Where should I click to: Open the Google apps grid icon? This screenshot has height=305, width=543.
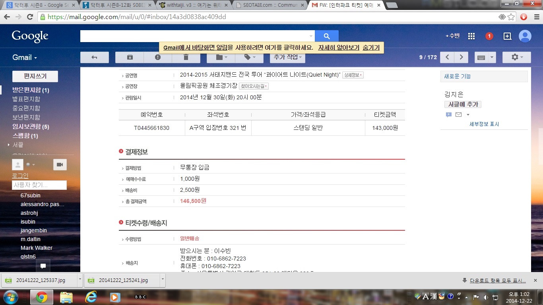471,36
